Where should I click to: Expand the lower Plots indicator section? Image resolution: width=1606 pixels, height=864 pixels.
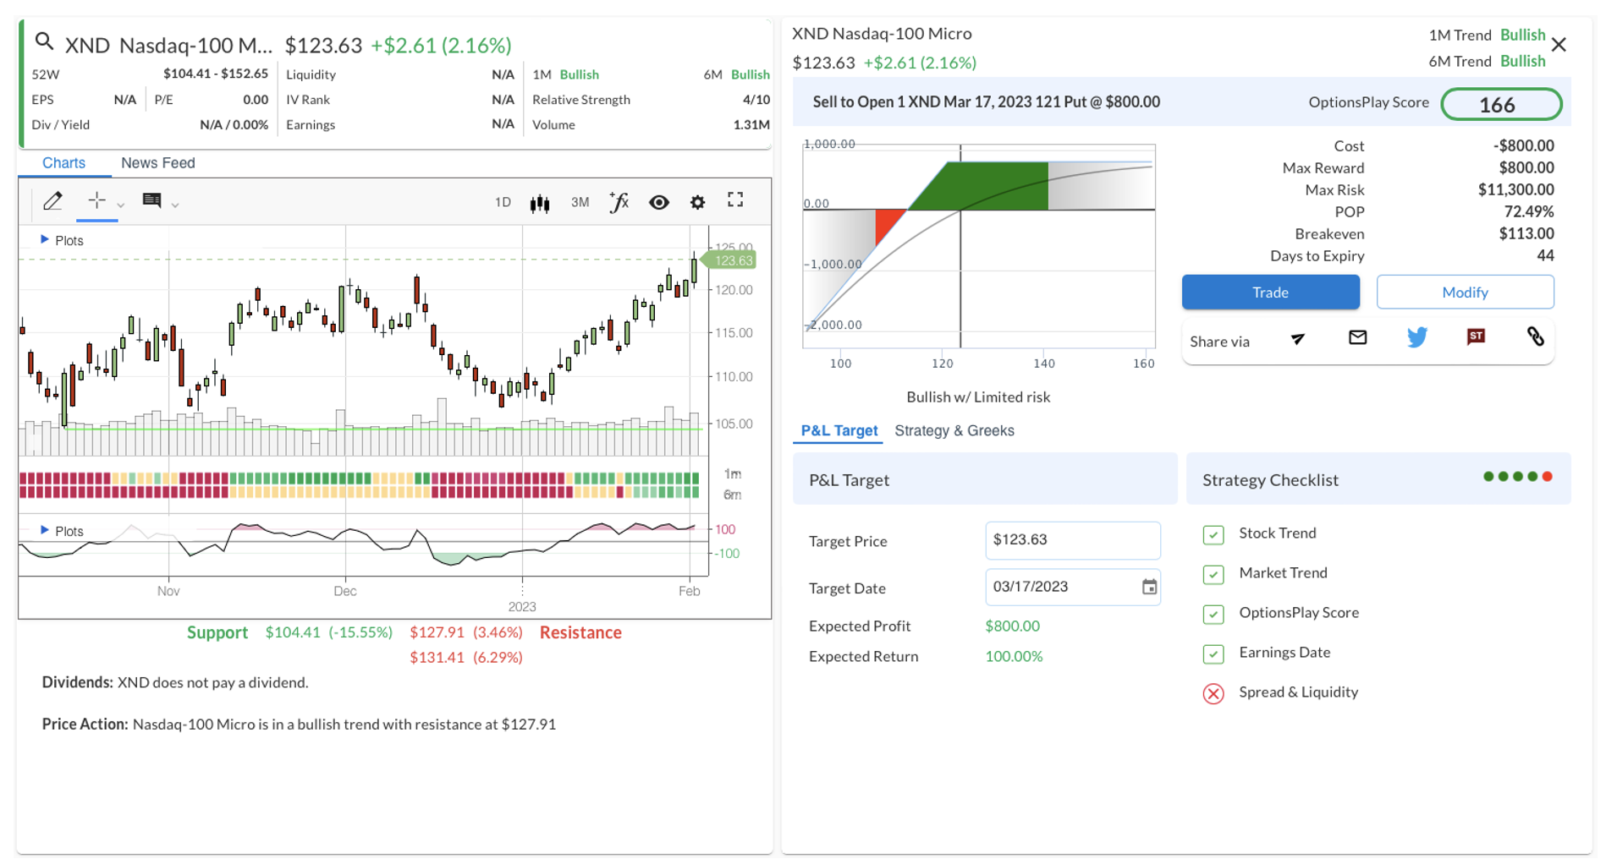click(x=62, y=531)
